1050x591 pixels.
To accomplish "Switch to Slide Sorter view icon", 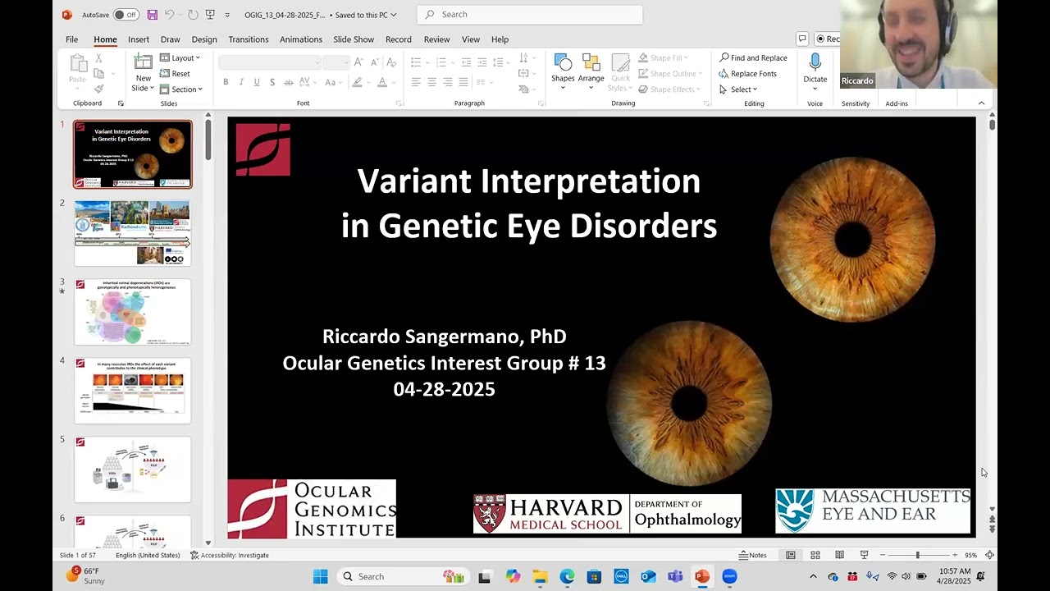I will (x=815, y=556).
